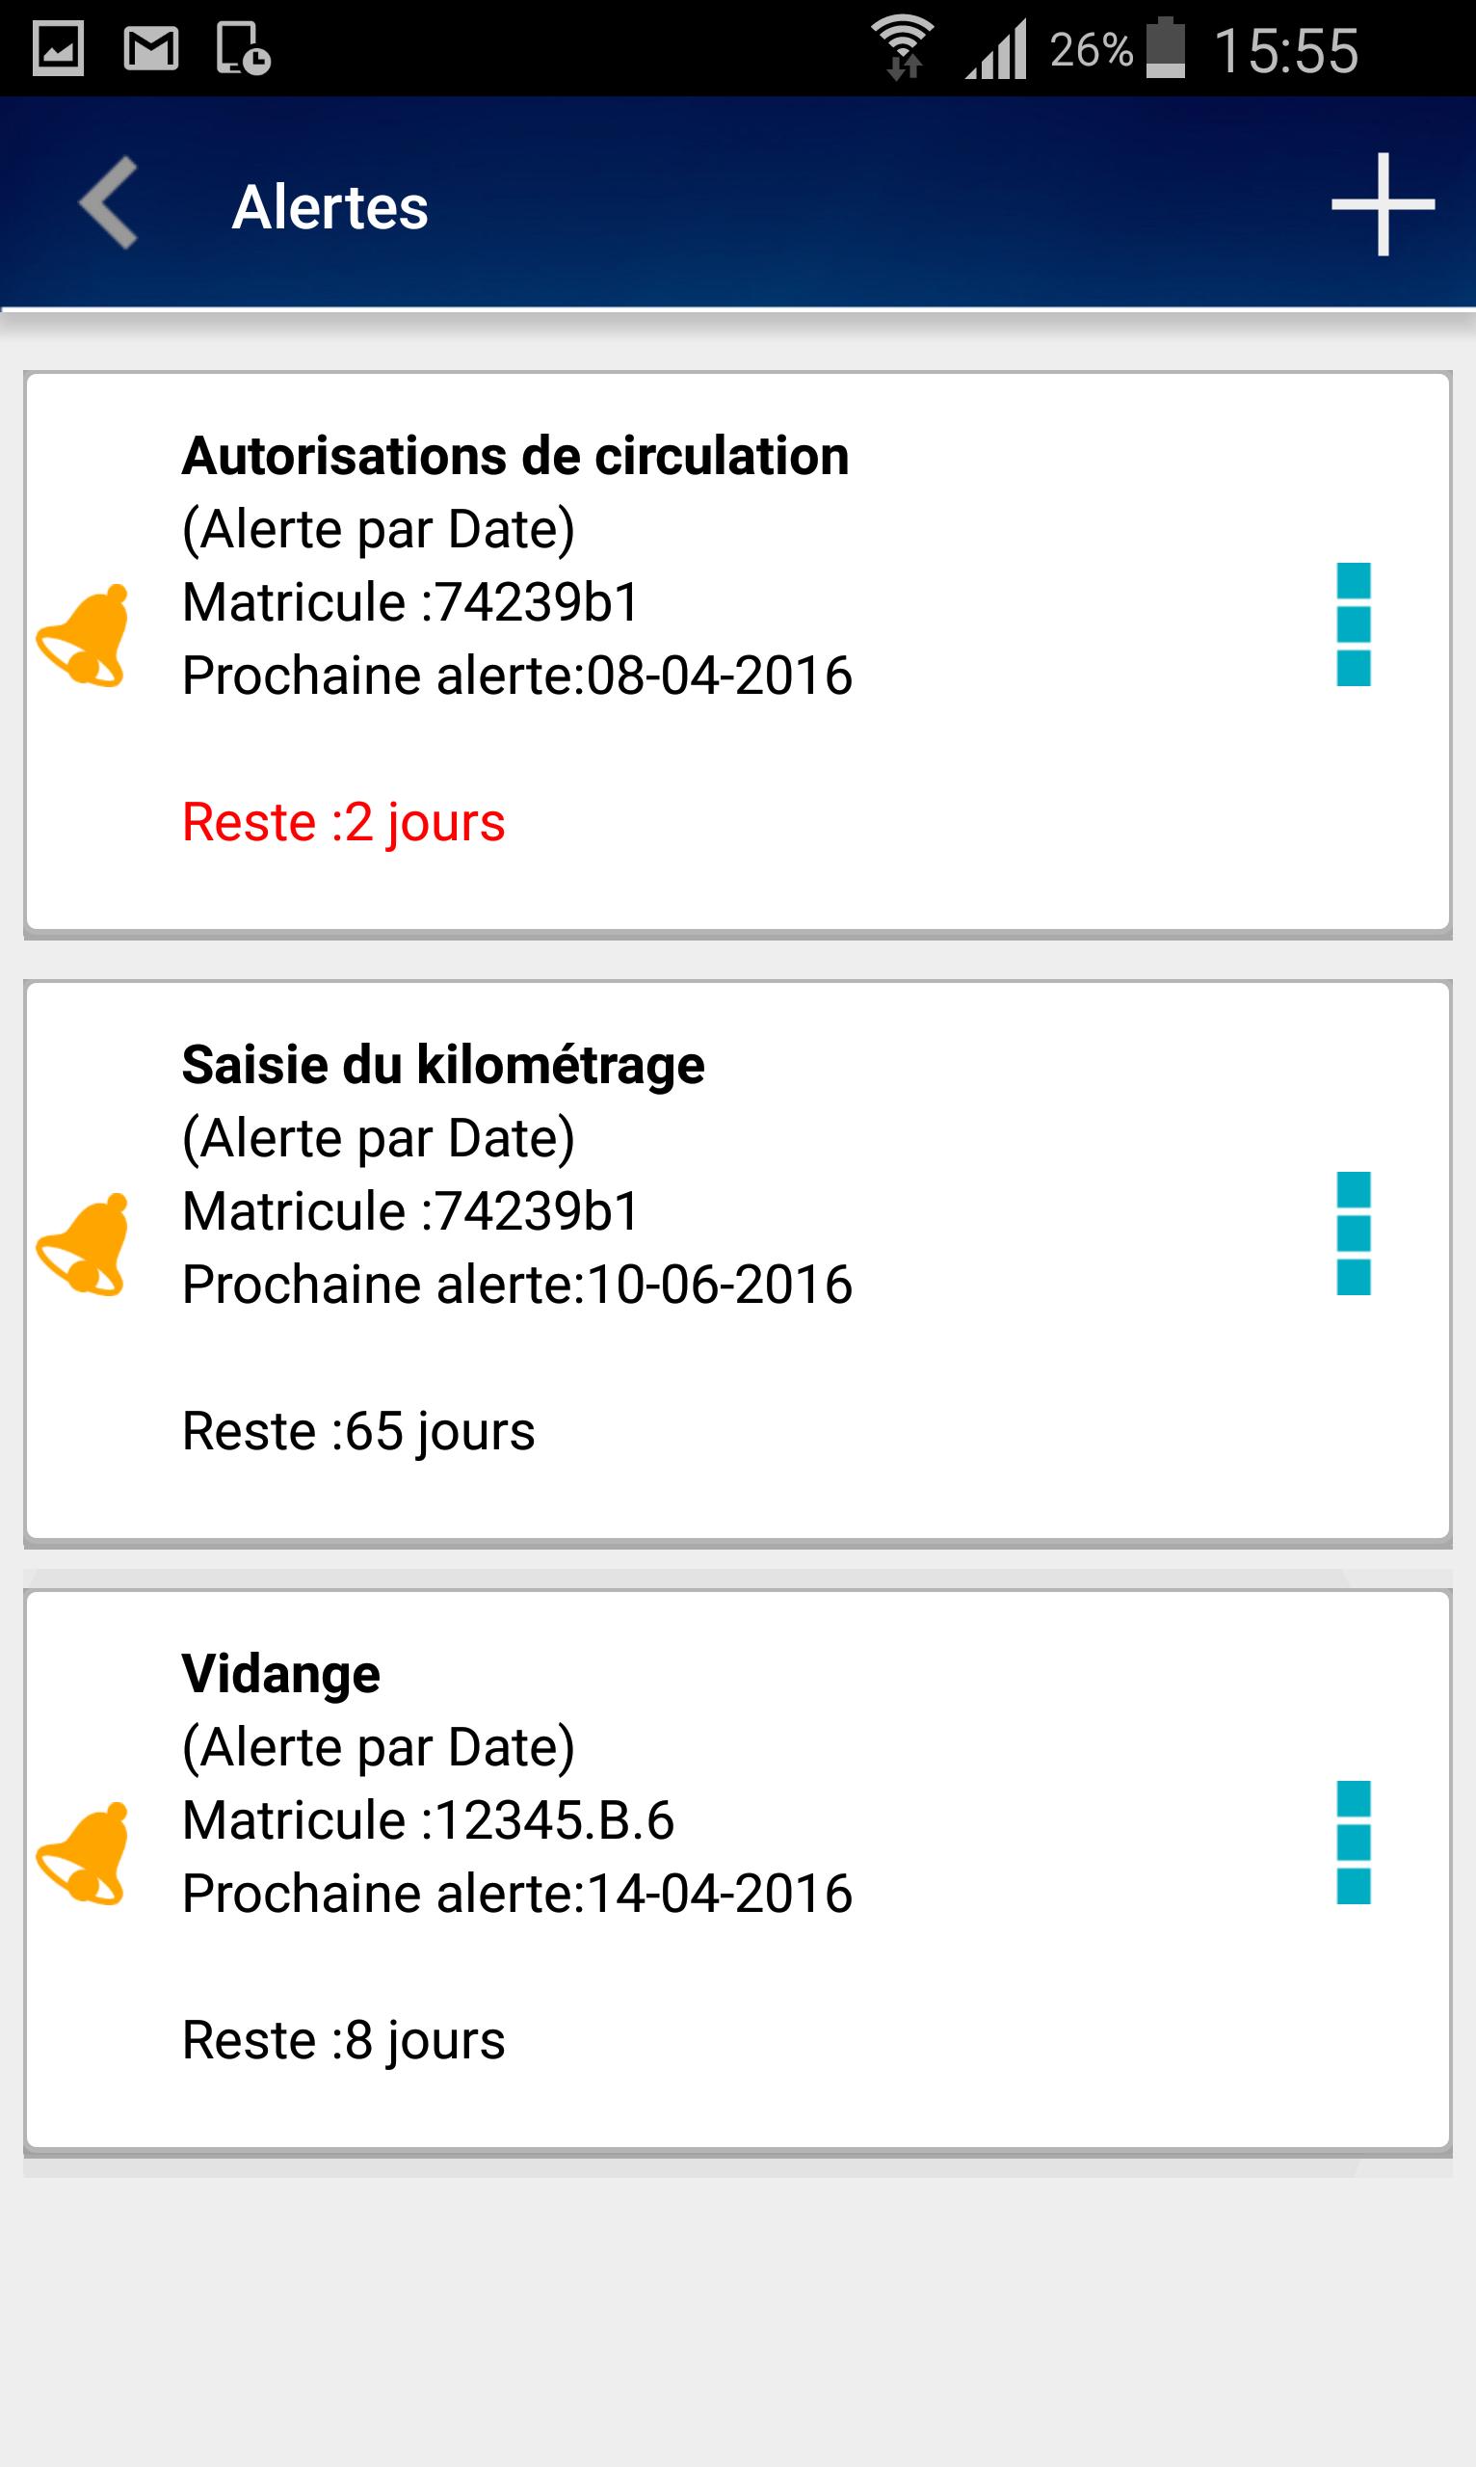
Task: Tap 'Reste :65 jours' text
Action: (358, 1431)
